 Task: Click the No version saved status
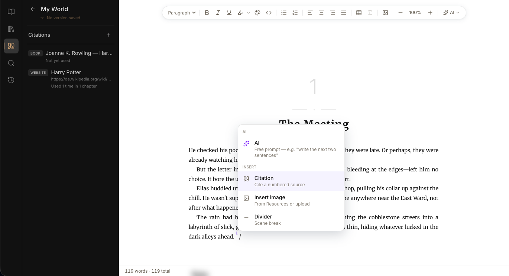coord(61,18)
